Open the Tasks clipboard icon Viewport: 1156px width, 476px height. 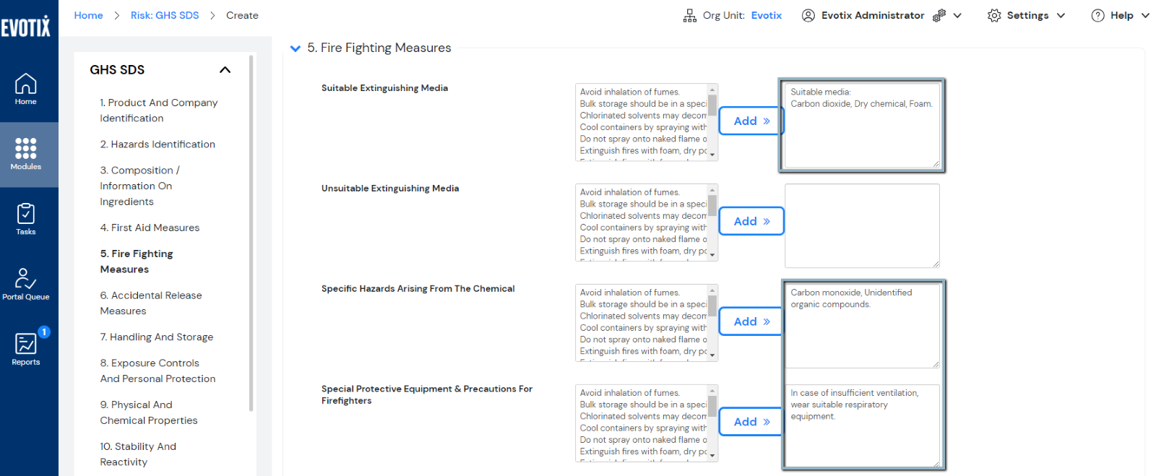click(x=26, y=219)
